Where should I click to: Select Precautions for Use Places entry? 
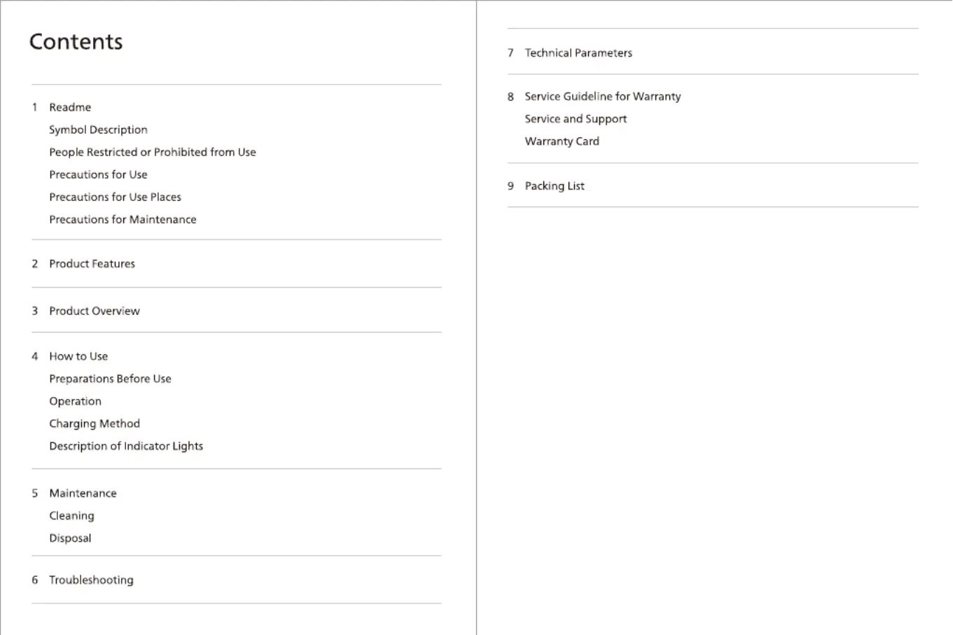coord(115,197)
